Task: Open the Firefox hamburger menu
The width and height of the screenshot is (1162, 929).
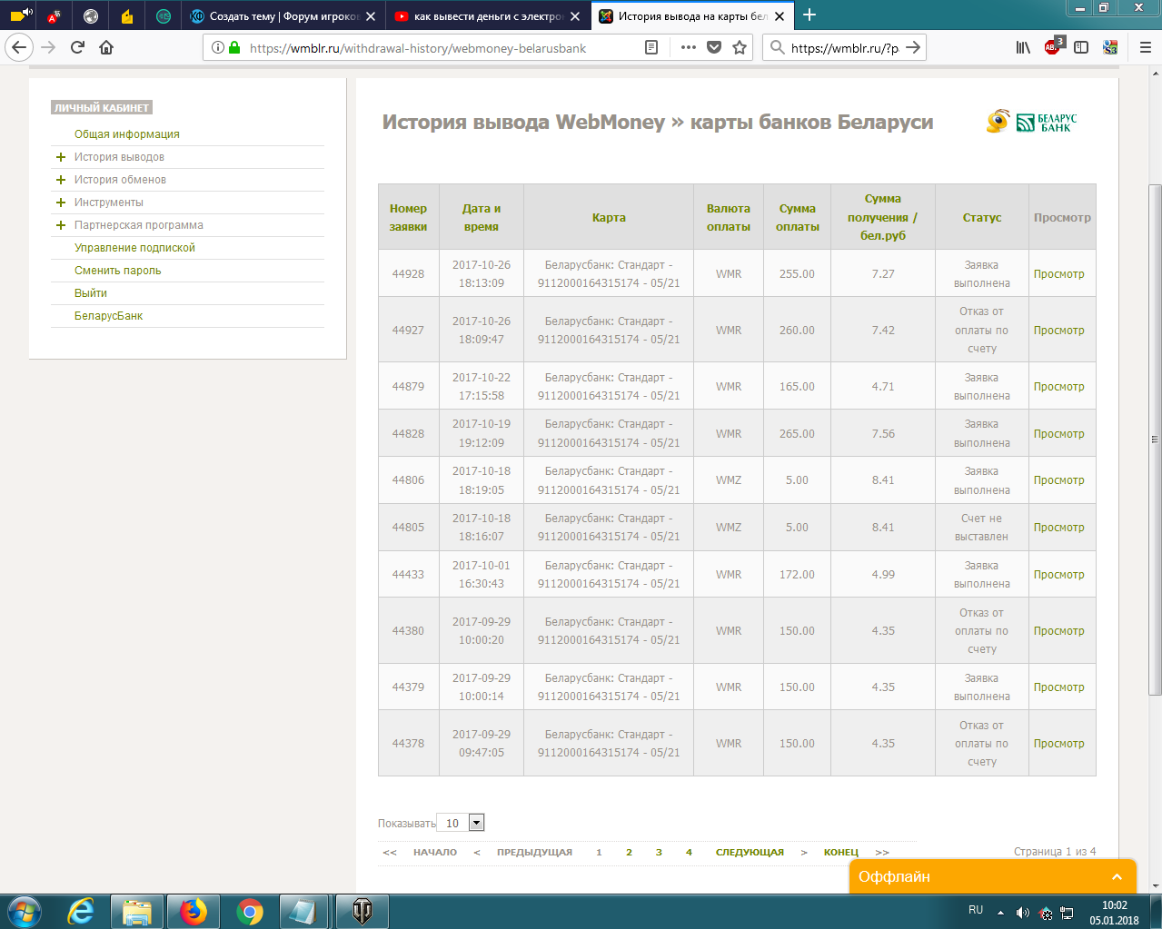Action: pyautogui.click(x=1145, y=47)
